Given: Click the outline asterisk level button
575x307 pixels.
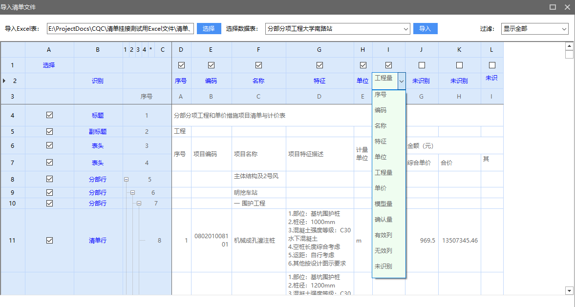Looking at the screenshot, I should [x=151, y=50].
